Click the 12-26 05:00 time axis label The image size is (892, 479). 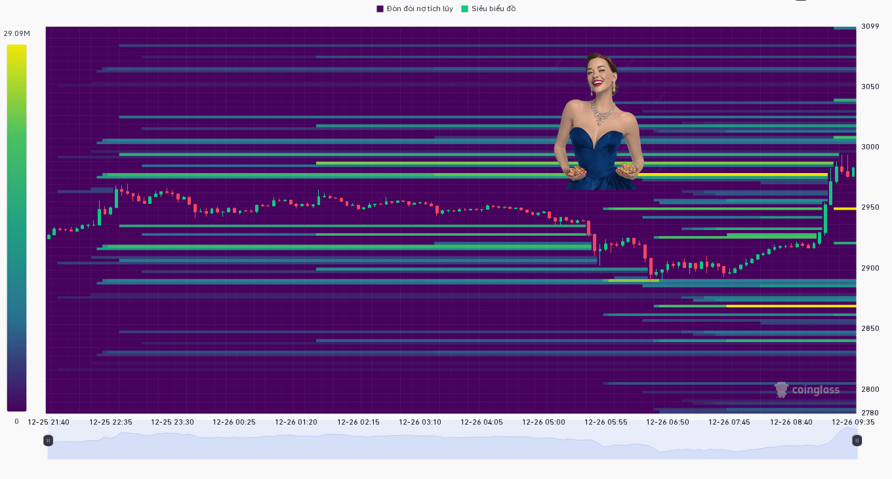tap(544, 422)
